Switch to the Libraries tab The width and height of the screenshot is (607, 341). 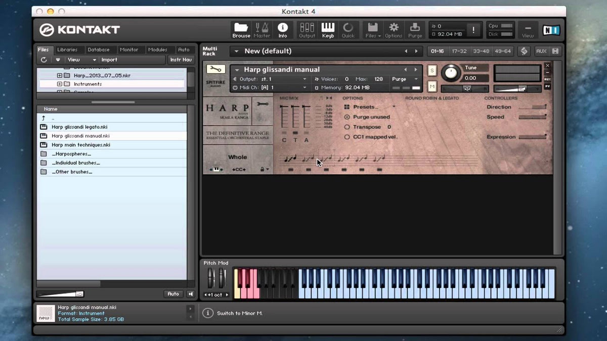coord(67,50)
